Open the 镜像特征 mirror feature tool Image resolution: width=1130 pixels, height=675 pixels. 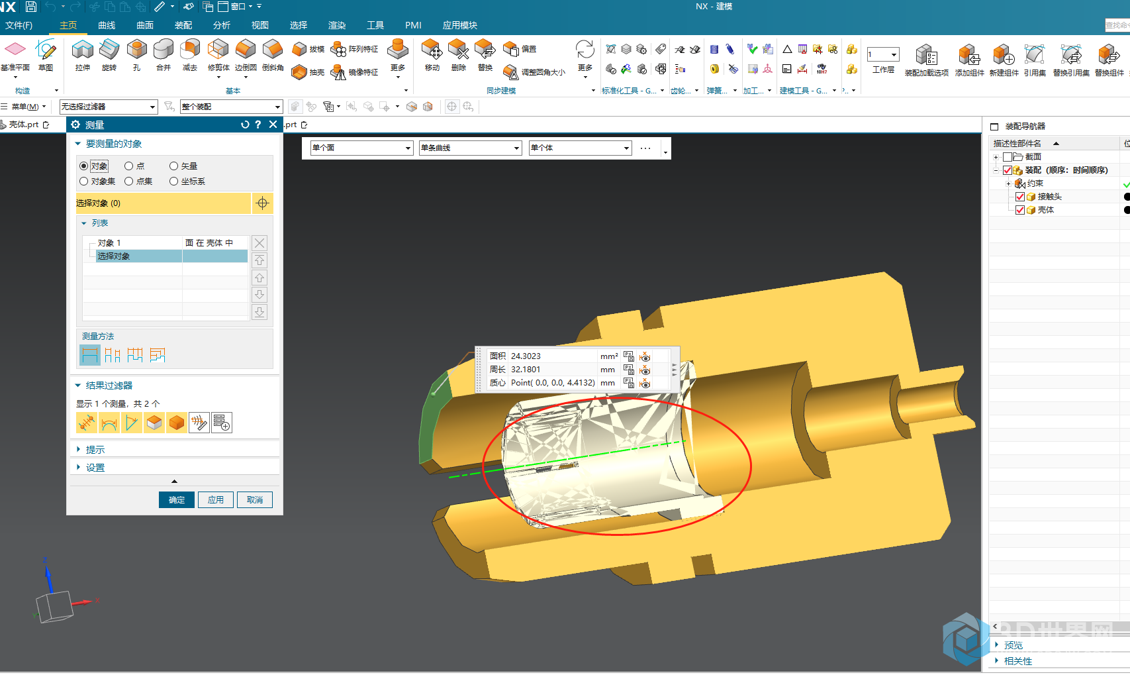pos(355,72)
